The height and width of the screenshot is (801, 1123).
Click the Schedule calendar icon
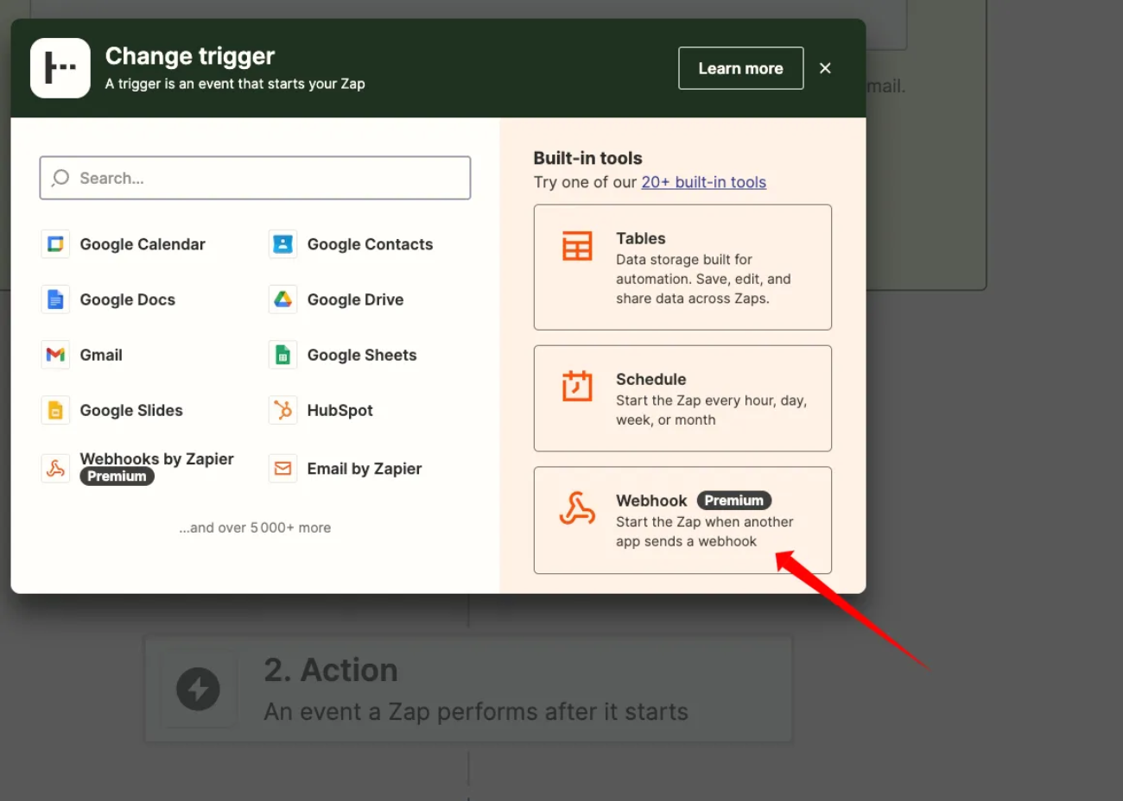tap(577, 386)
